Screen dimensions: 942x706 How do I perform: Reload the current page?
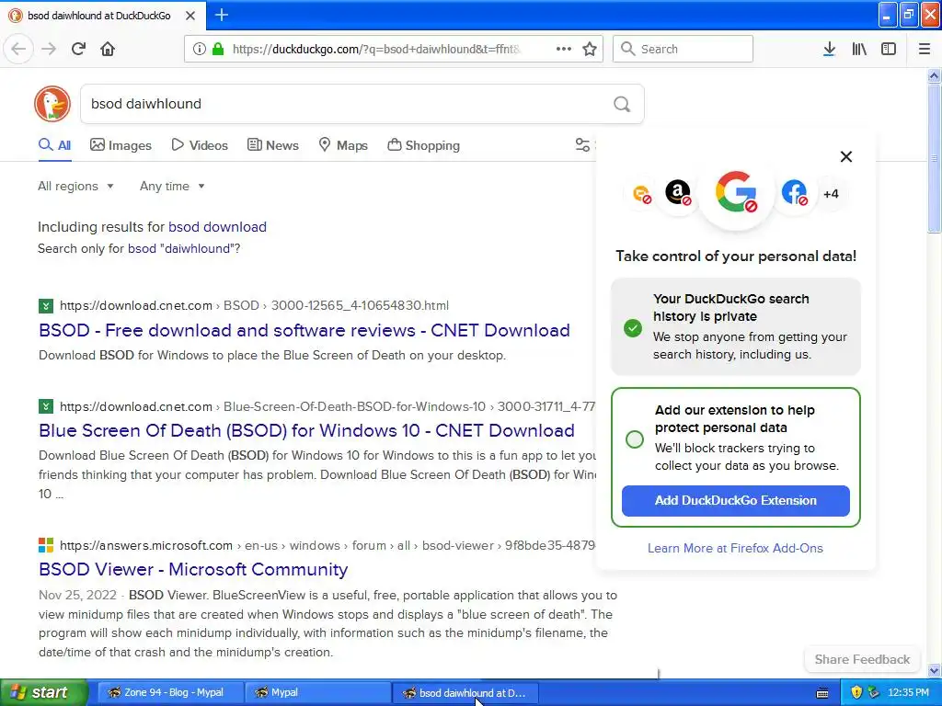pyautogui.click(x=78, y=49)
